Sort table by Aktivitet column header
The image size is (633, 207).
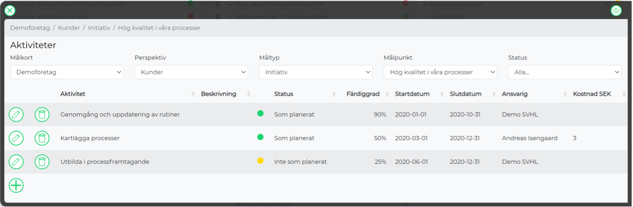click(x=73, y=94)
